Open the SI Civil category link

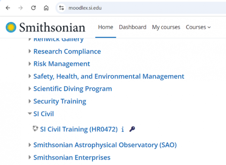coord(44,114)
